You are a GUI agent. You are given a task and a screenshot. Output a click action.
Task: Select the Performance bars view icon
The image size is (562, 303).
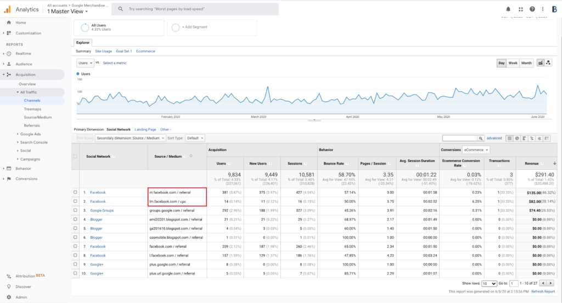[x=524, y=138]
